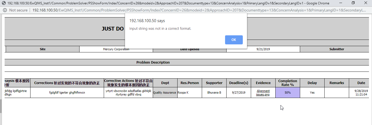Click the Bhuvana B supporter cell
Screen dimensions: 372x125
[214, 93]
